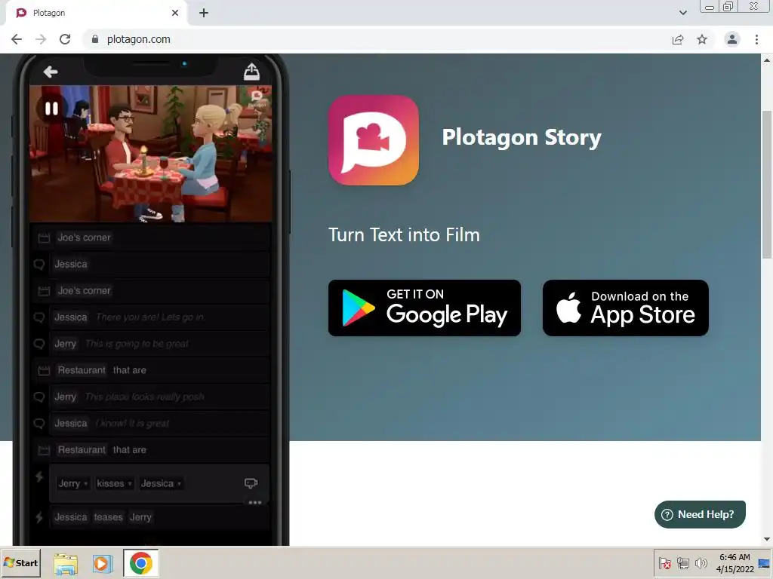
Task: Open the Jessica character dropdown in action row
Action: [x=161, y=483]
